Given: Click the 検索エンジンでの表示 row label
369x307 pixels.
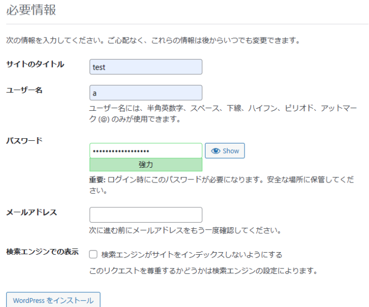Looking at the screenshot, I should click(42, 252).
